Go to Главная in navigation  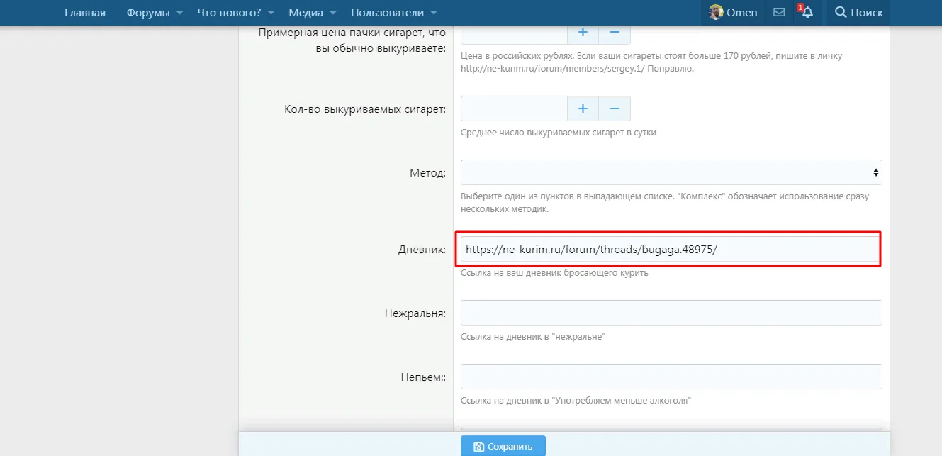[x=85, y=13]
